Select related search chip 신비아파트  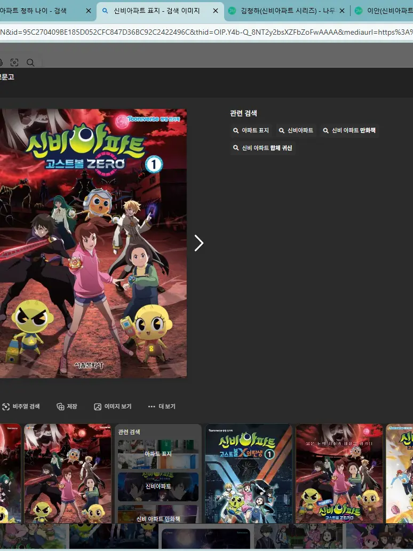pos(296,130)
